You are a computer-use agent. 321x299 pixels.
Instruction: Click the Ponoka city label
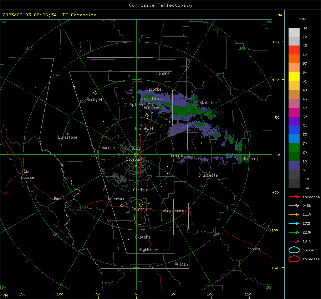click(163, 73)
